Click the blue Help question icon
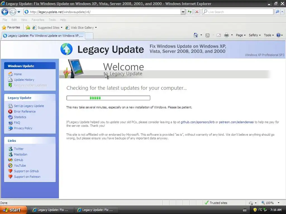 pos(278,35)
